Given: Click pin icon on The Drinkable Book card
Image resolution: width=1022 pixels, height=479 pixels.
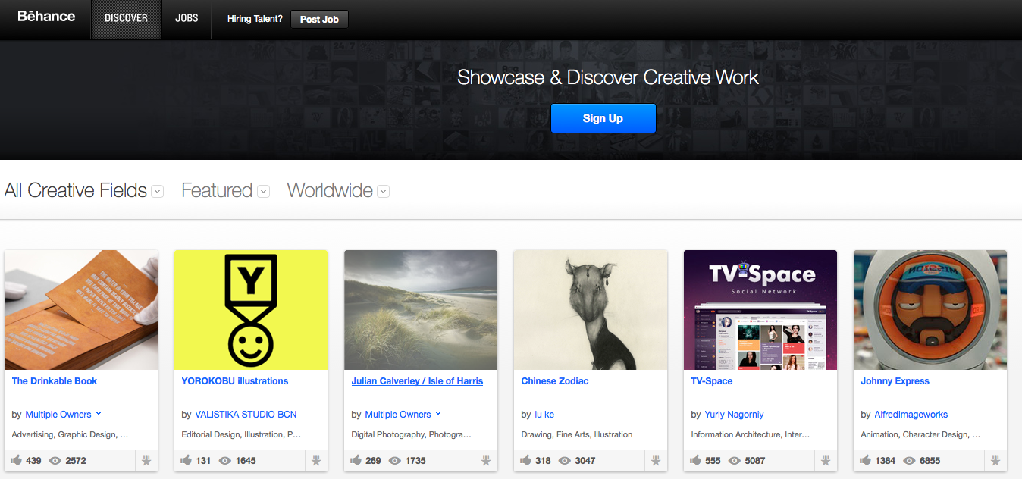Looking at the screenshot, I should point(146,460).
